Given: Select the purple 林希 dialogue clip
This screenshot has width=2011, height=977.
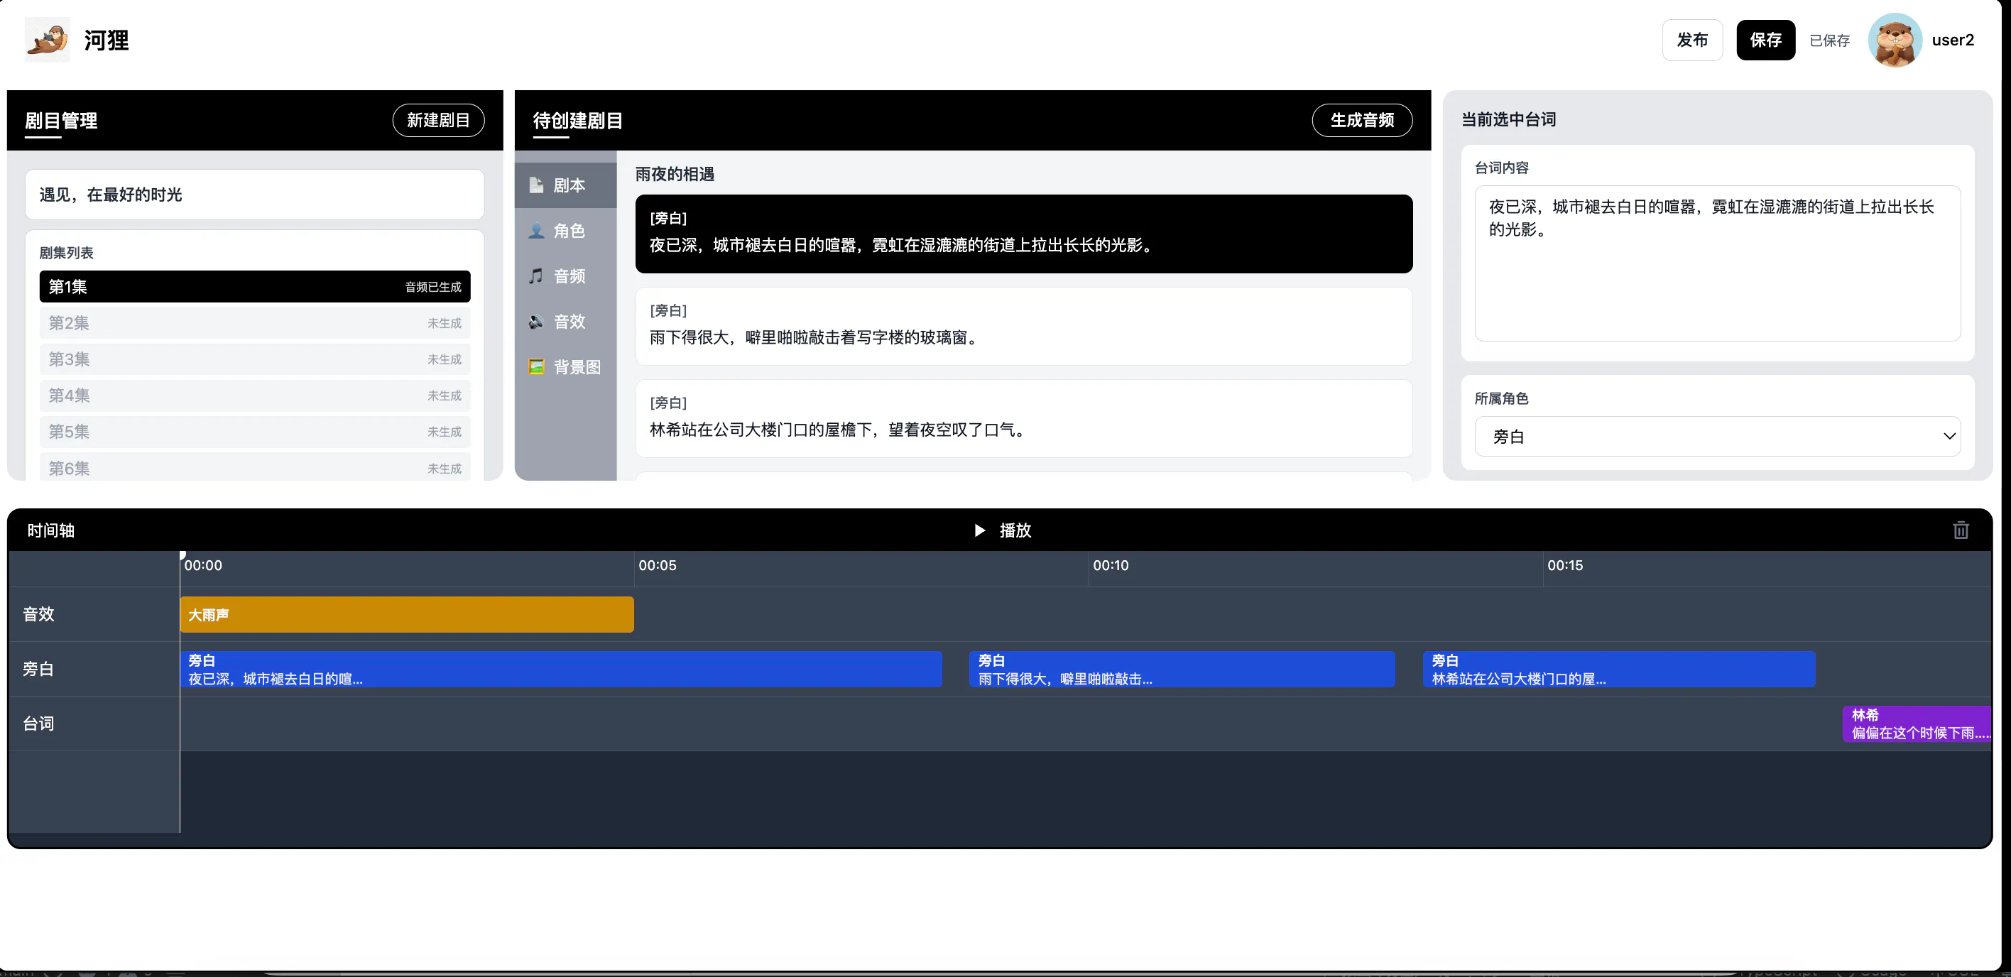Looking at the screenshot, I should (1917, 724).
